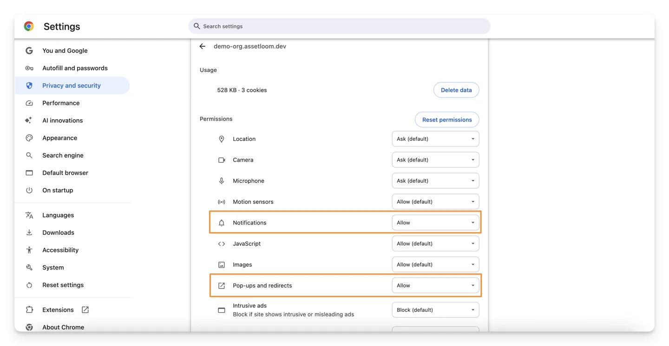Click the Google G icon in sidebar

(29, 51)
